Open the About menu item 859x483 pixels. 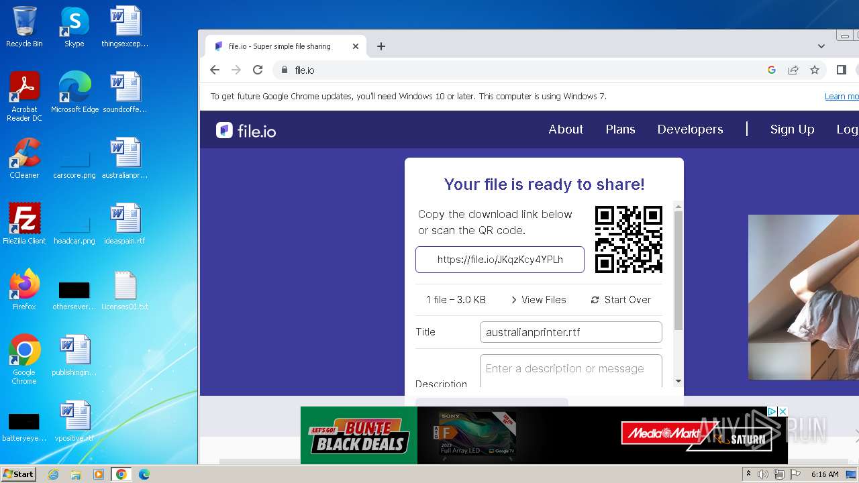566,129
